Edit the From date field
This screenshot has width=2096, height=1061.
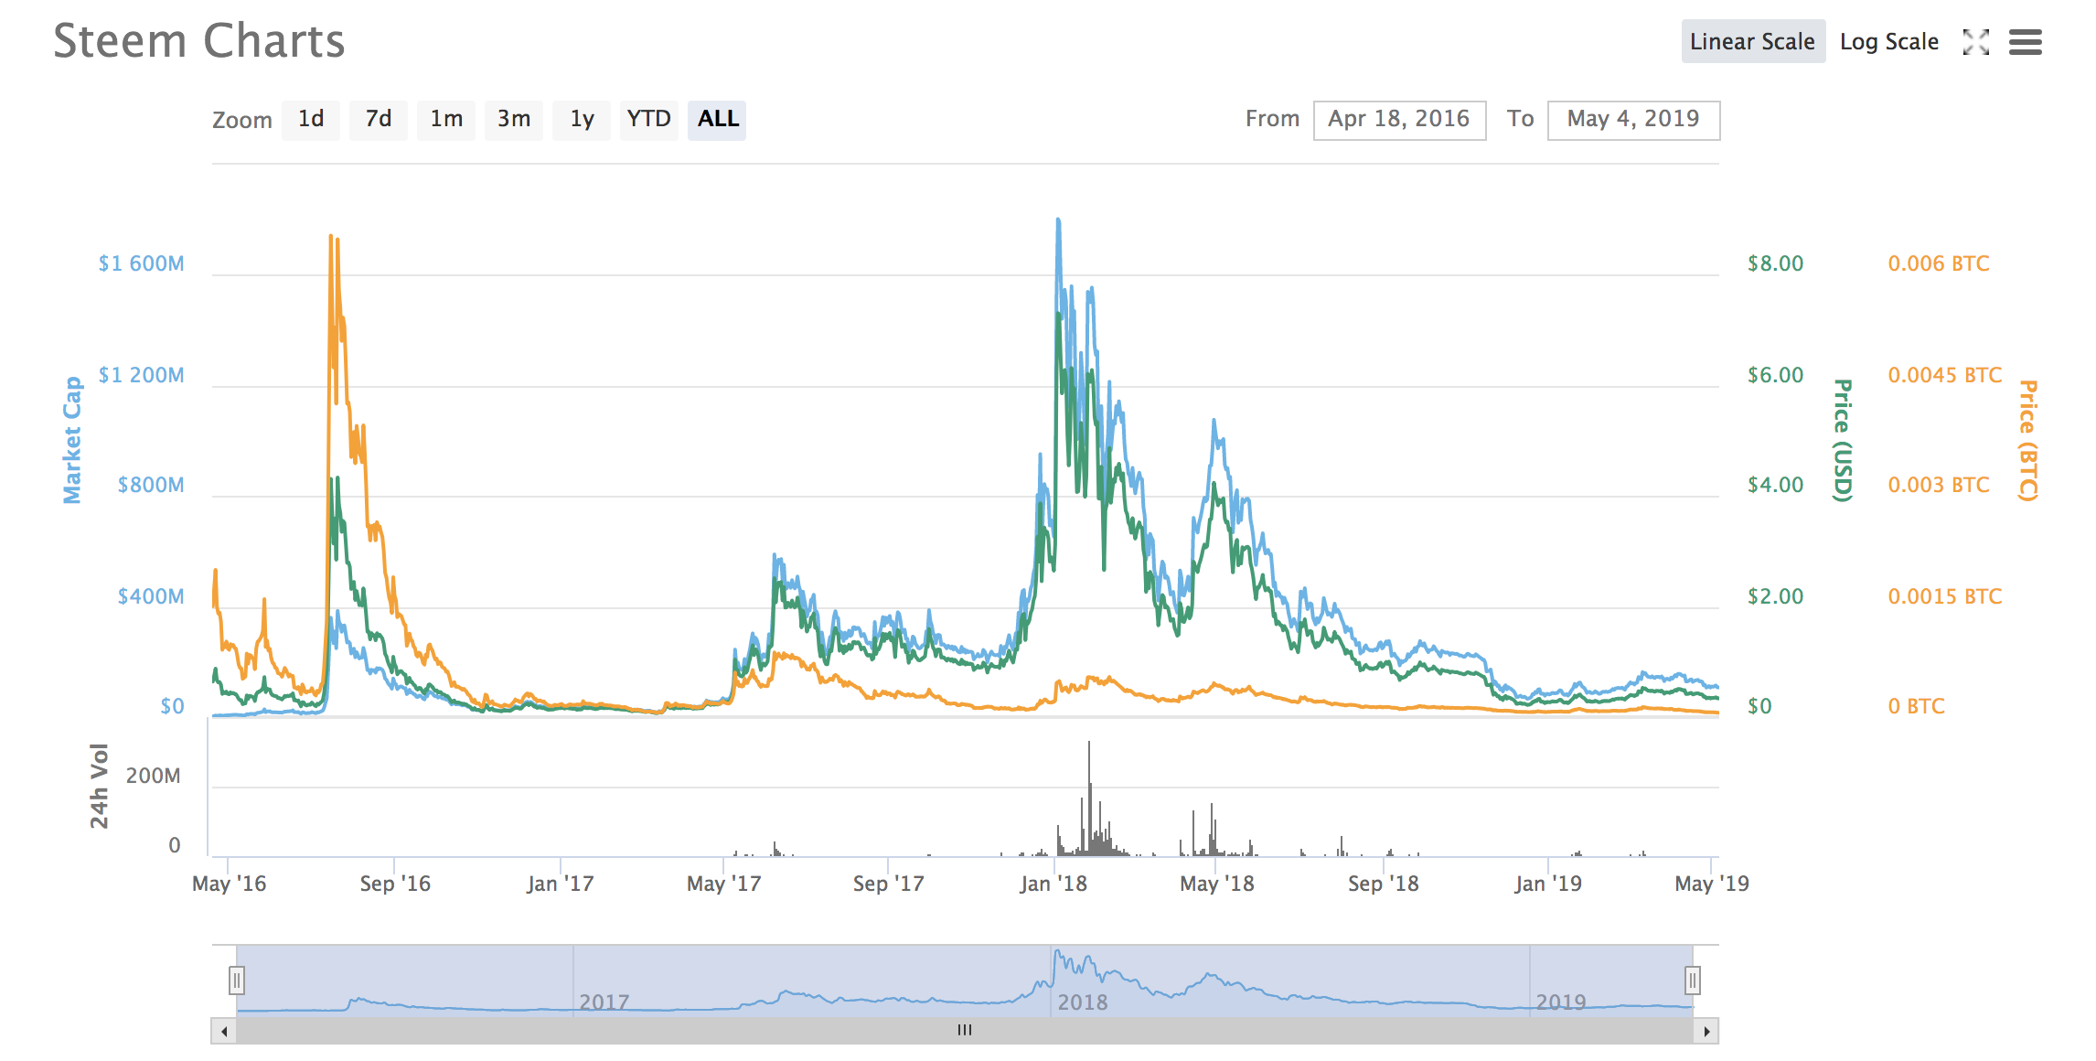[1399, 120]
